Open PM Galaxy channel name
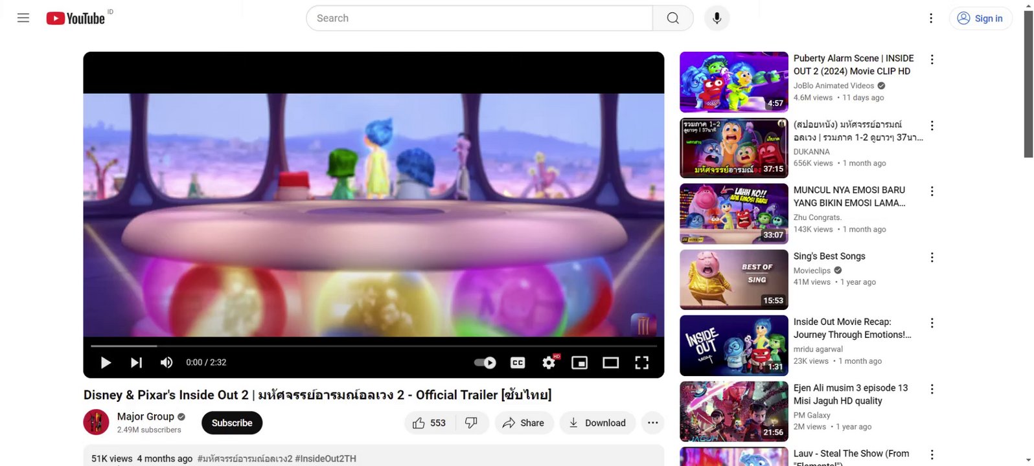 tap(812, 415)
